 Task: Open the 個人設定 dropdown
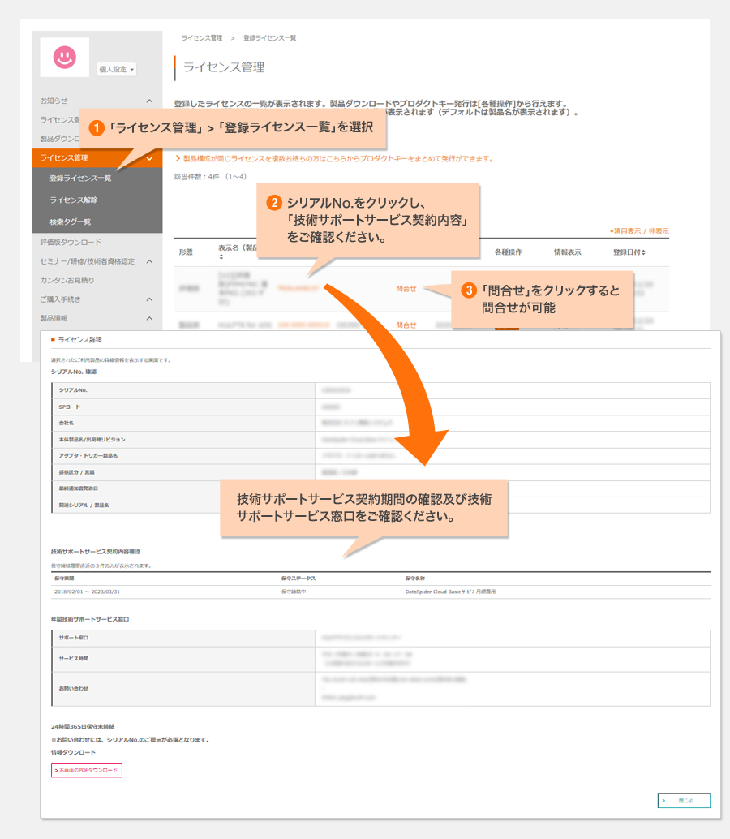pos(117,70)
